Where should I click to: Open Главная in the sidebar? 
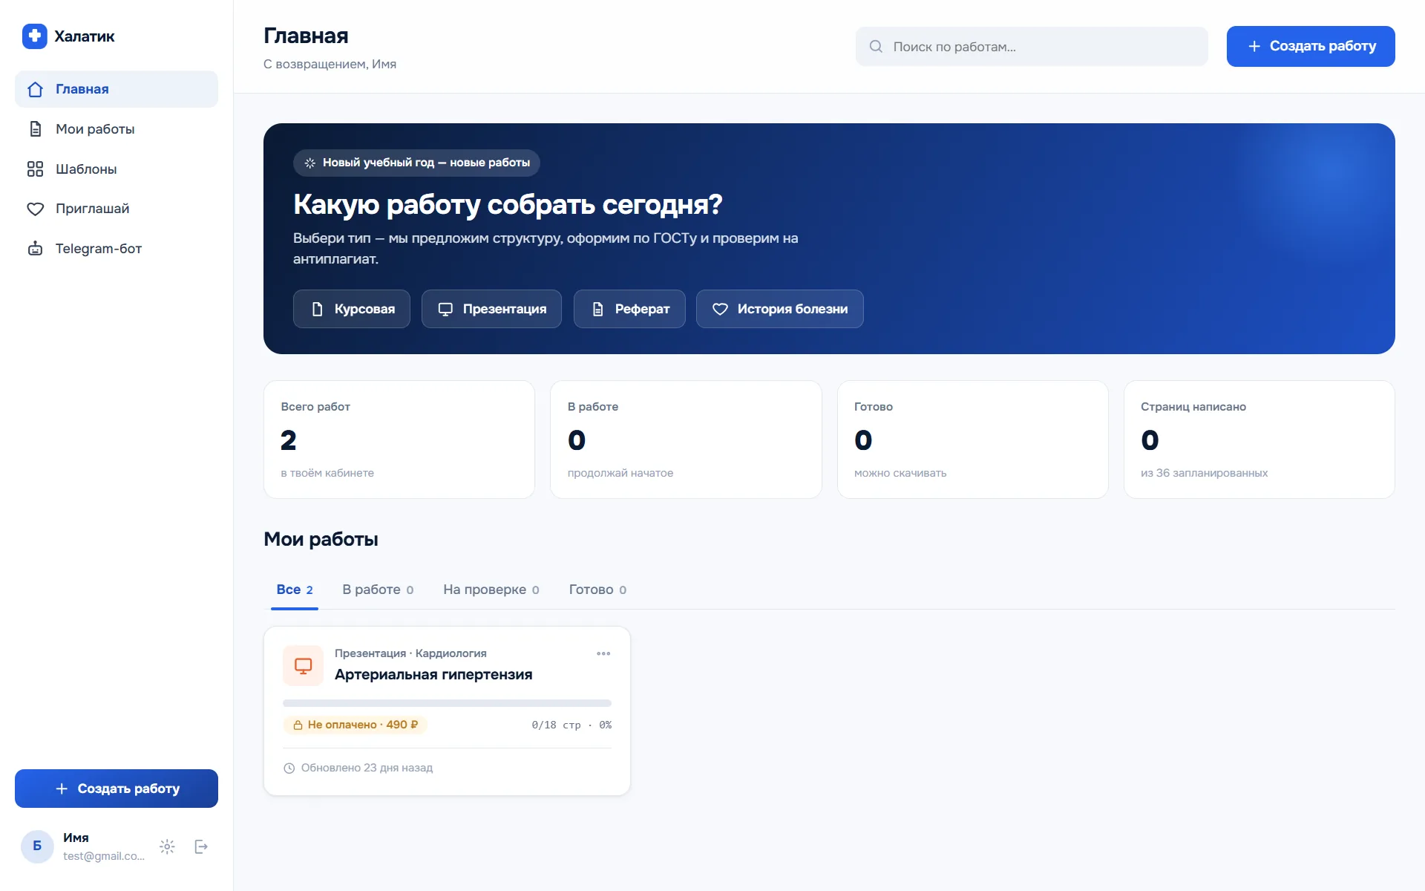click(117, 89)
